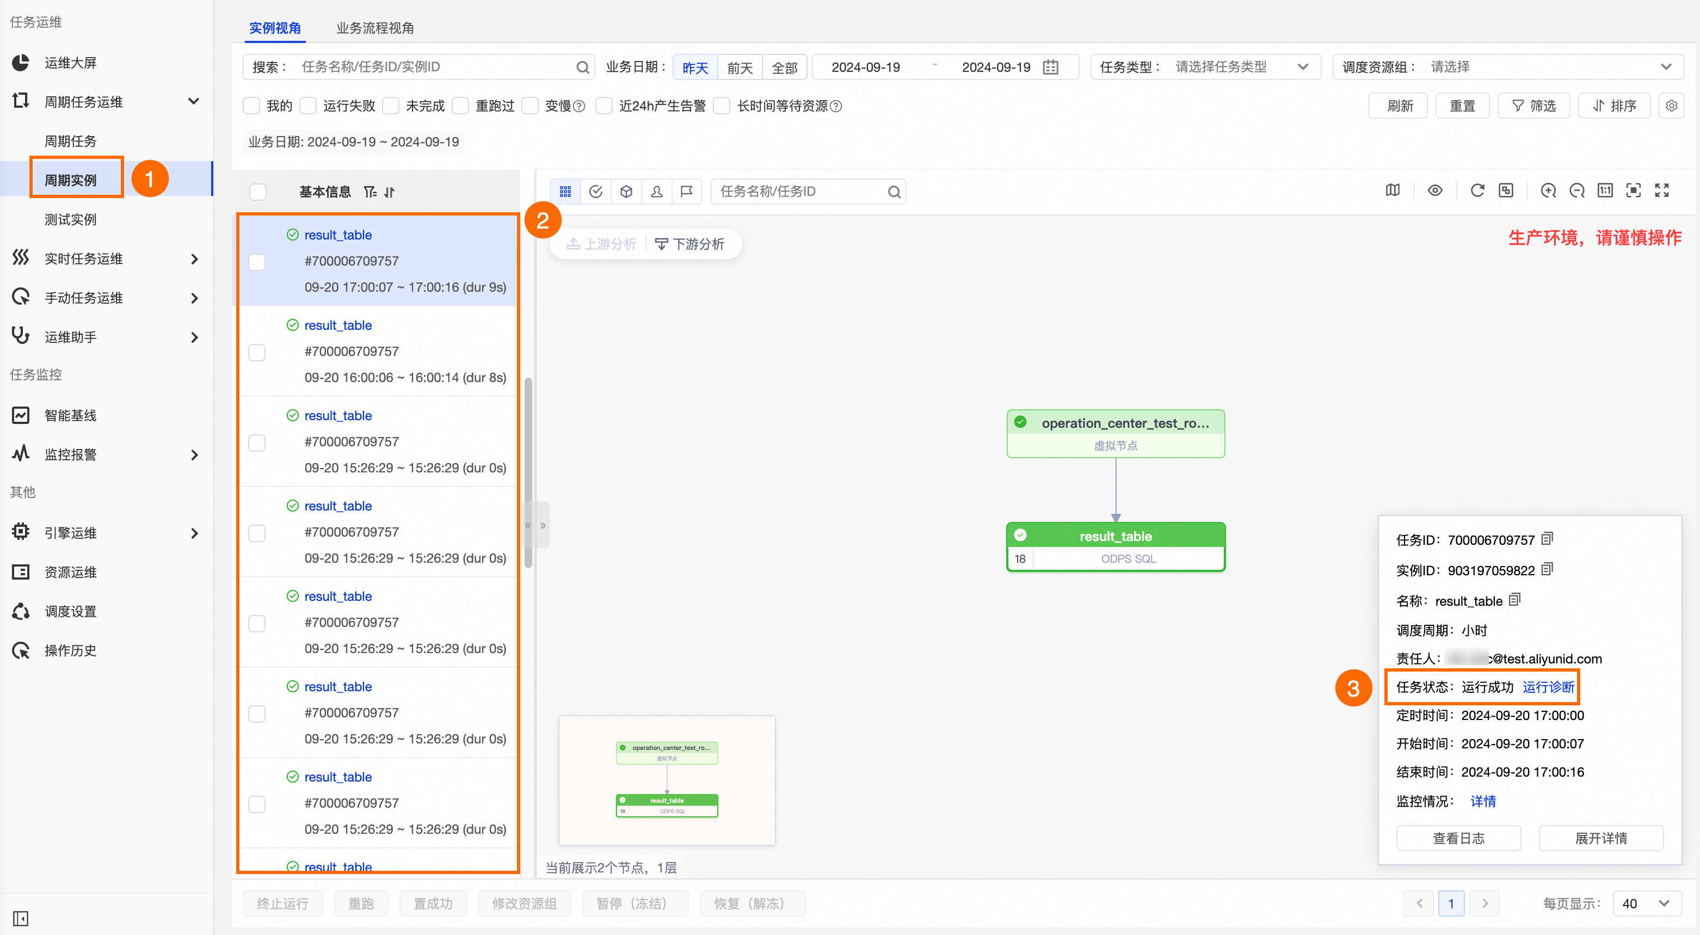Click the 展开详情 button
Viewport: 1700px width, 935px height.
pos(1601,838)
